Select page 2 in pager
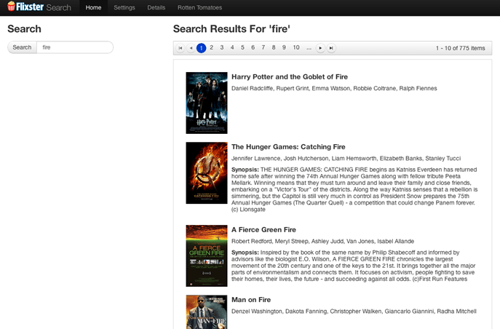Image resolution: width=500 pixels, height=329 pixels. 211,47
